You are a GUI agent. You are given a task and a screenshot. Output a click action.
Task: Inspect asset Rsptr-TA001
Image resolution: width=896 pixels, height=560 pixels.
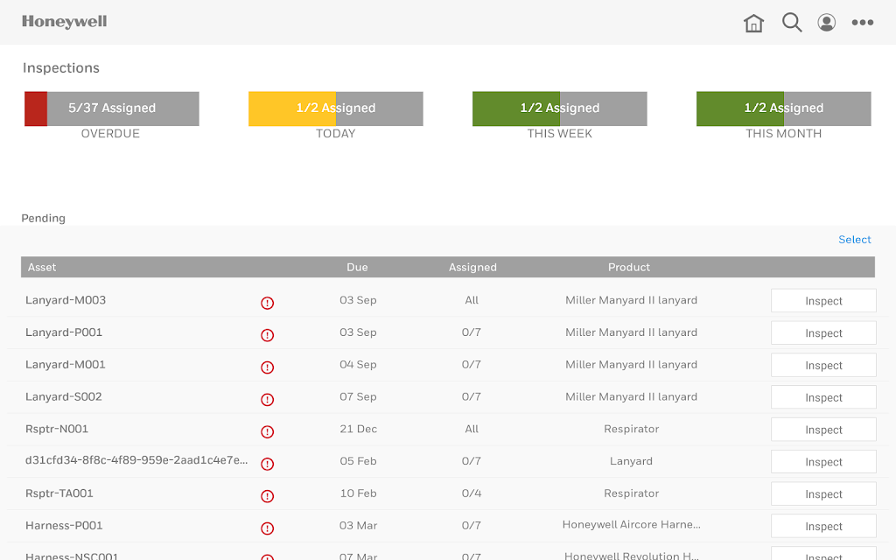click(823, 493)
